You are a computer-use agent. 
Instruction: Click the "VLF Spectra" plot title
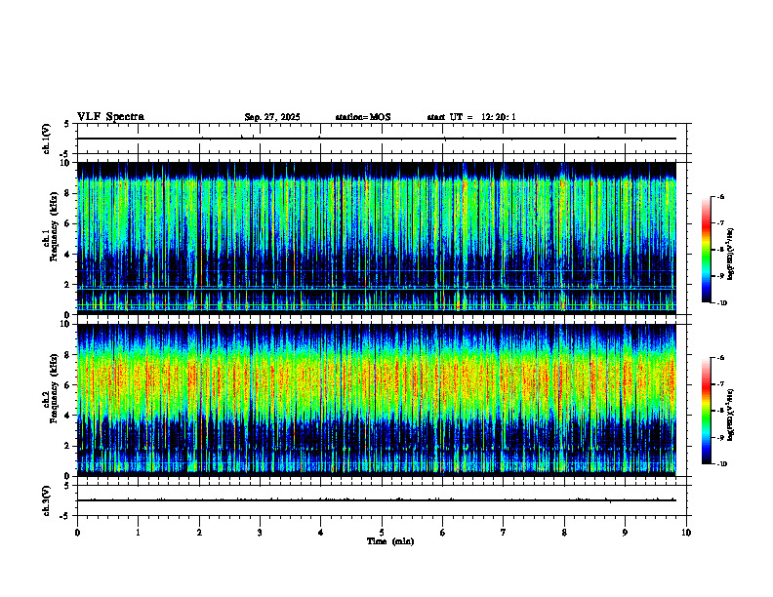110,117
